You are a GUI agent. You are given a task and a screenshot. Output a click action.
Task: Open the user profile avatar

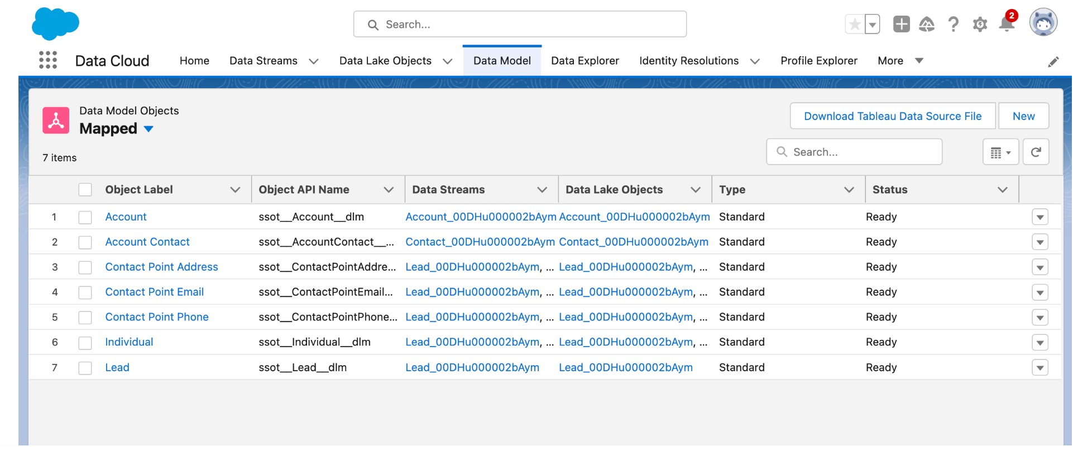[x=1043, y=23]
